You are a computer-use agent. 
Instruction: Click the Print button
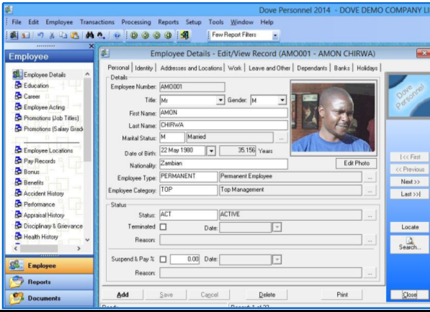(x=342, y=295)
